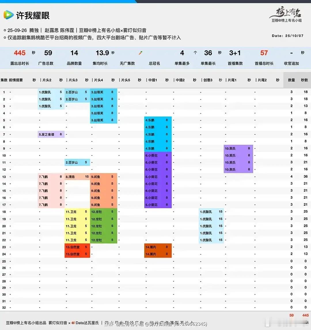Click the 10.英氏 cell in episode 9
Screen dimensions: 311x330
238,148
